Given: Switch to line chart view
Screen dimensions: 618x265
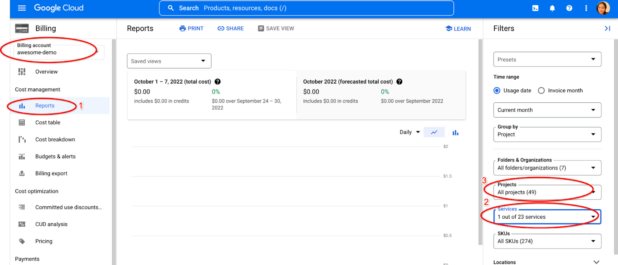Looking at the screenshot, I should 434,132.
